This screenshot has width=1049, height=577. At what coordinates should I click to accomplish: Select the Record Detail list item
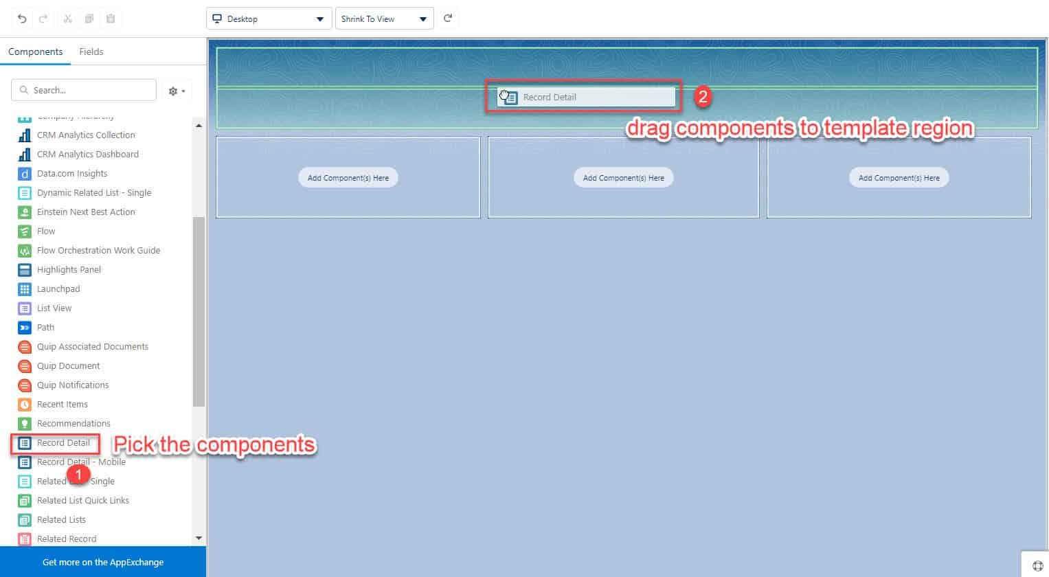coord(56,443)
